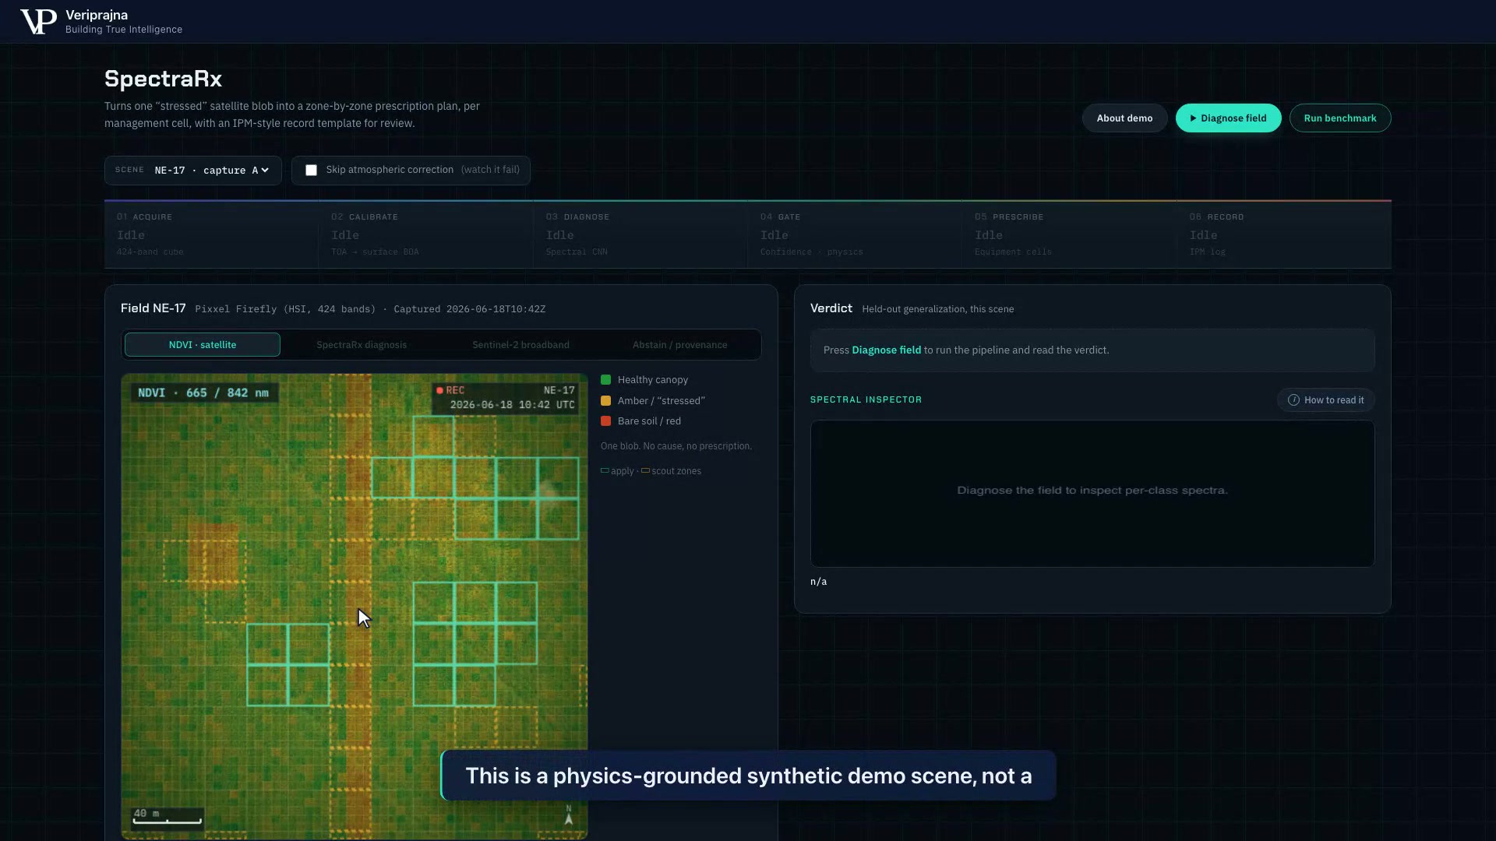Click the Diagnose field link in the verdict hint
Viewport: 1496px width, 841px height.
coord(886,350)
